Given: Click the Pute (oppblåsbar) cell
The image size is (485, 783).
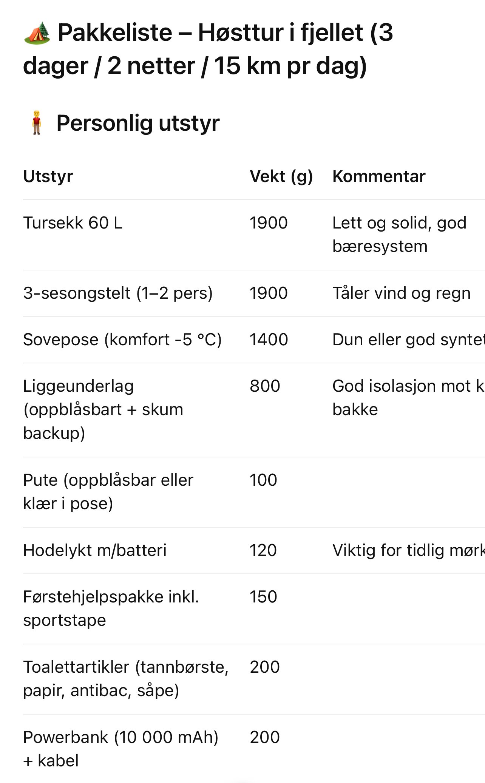Looking at the screenshot, I should [x=108, y=491].
